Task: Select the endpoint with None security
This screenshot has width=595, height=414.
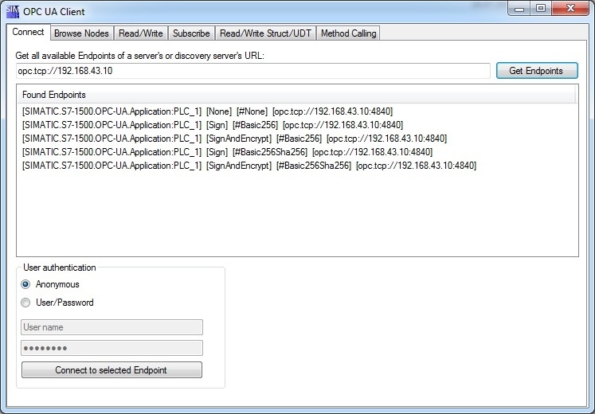Action: click(208, 111)
